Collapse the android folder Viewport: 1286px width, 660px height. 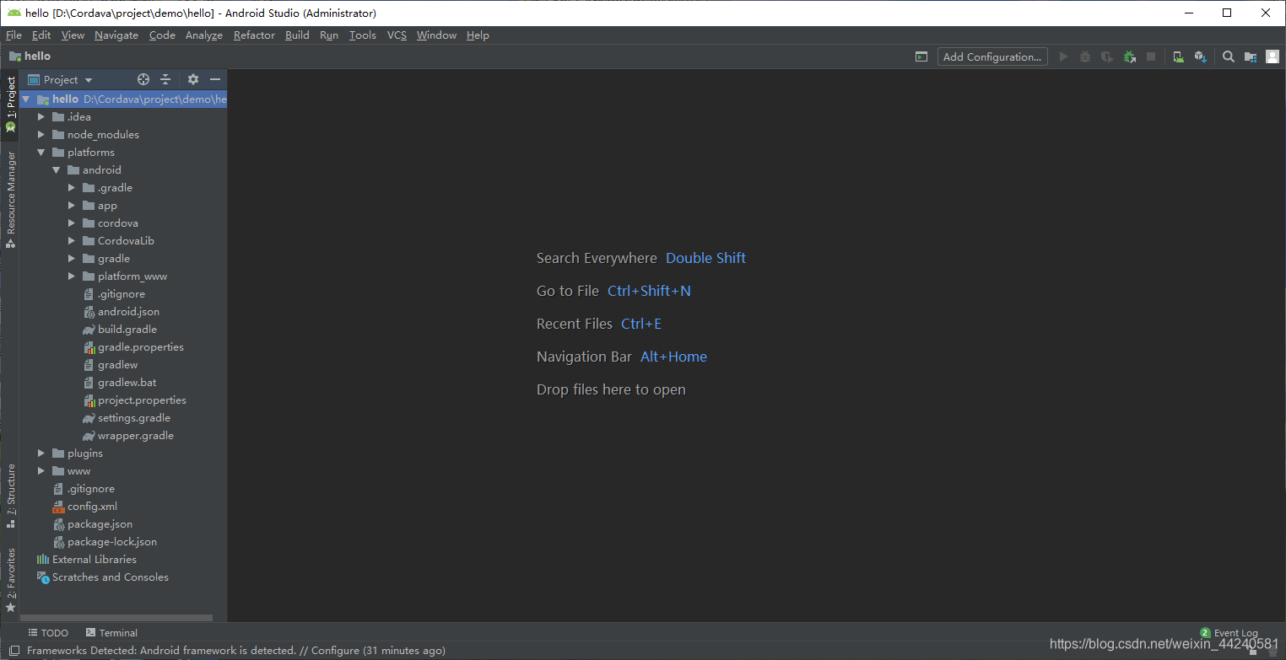(x=57, y=169)
